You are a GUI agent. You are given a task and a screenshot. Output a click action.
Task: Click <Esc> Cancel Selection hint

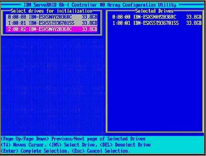[x=101, y=151]
